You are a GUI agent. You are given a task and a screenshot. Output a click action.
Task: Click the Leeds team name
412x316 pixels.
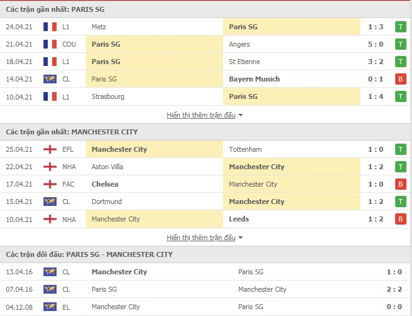pyautogui.click(x=239, y=219)
